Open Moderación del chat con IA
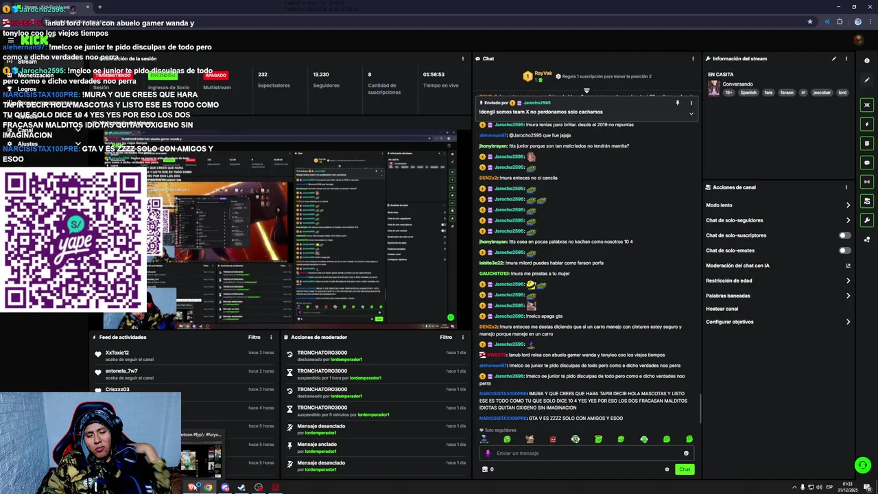This screenshot has width=878, height=494. pos(737,266)
